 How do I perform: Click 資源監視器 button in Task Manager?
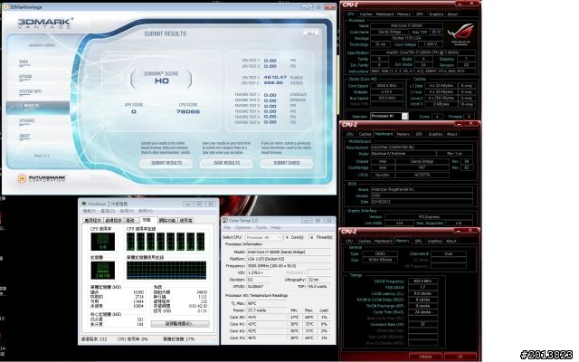(x=180, y=324)
